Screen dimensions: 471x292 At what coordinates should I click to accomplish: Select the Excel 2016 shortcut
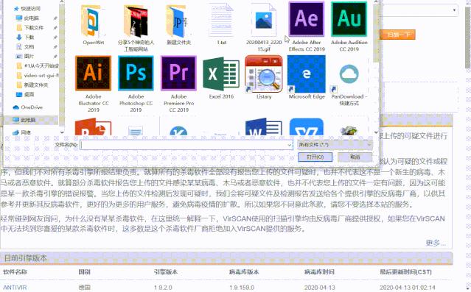coord(221,74)
